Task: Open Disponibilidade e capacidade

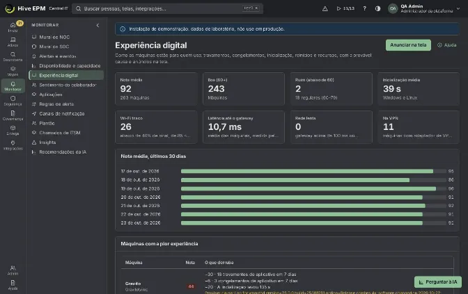Action: click(66, 65)
